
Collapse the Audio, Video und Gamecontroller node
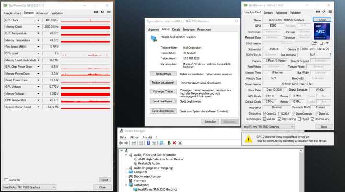(x=126, y=155)
